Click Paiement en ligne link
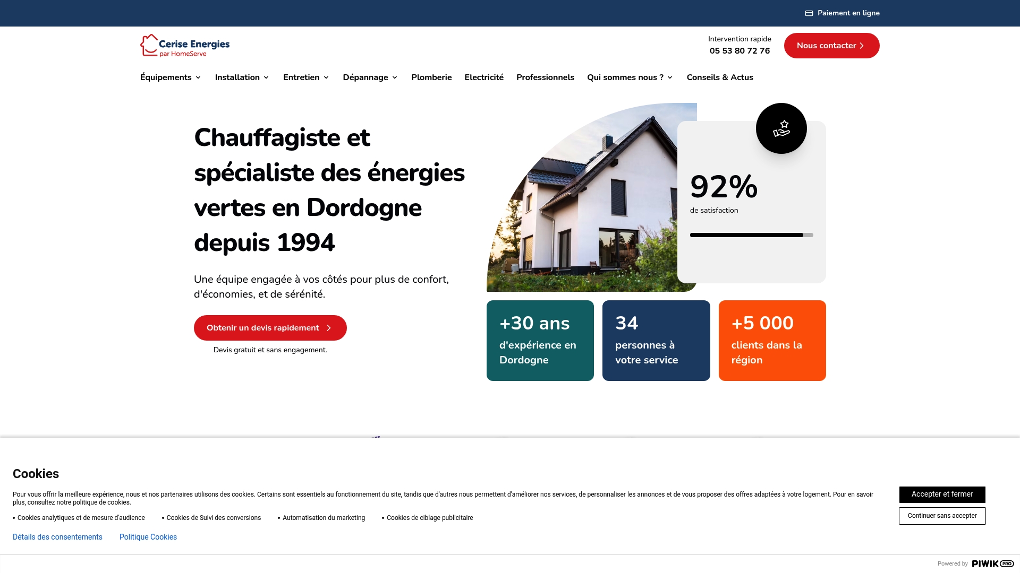This screenshot has height=573, width=1020. (x=843, y=13)
